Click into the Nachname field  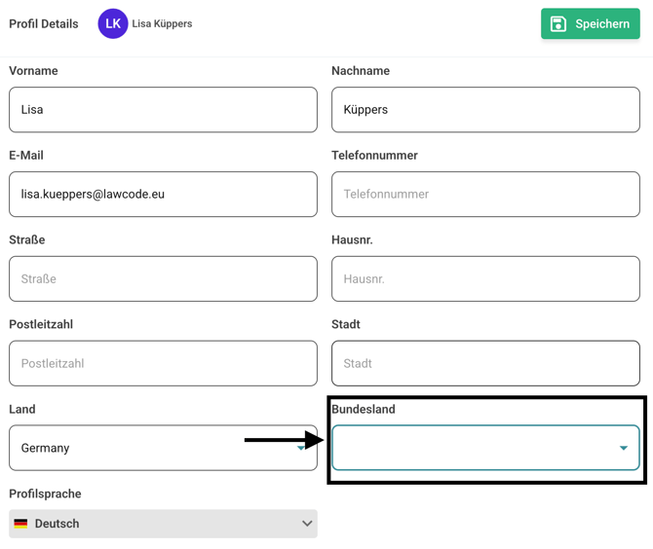[485, 110]
